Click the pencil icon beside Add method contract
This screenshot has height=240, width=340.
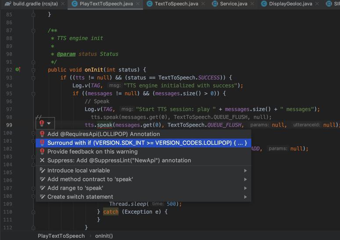coord(42,179)
